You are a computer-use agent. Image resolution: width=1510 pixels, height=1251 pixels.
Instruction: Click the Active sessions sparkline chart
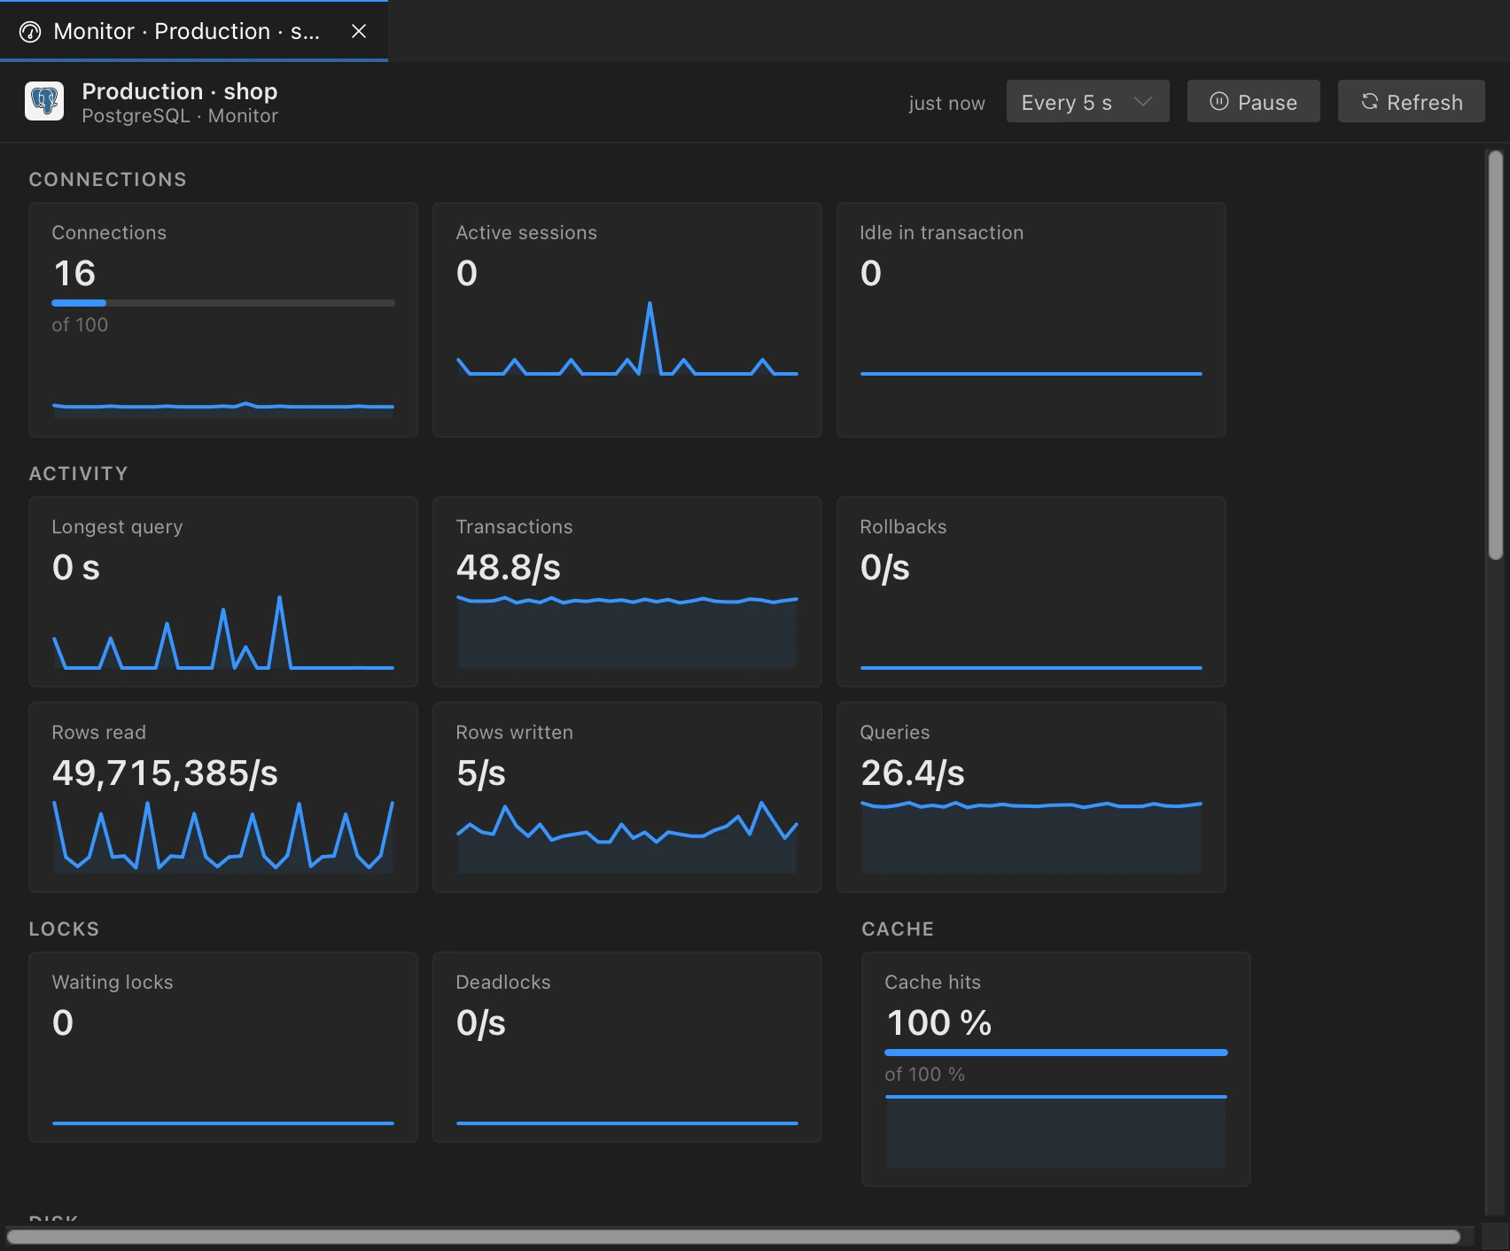coord(627,339)
